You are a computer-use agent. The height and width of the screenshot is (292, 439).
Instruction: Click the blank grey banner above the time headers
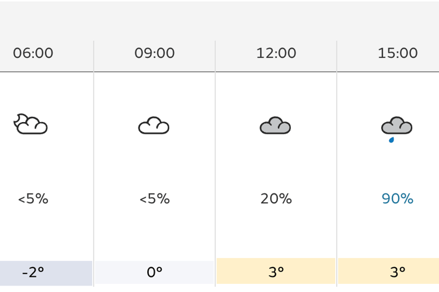[x=219, y=21]
